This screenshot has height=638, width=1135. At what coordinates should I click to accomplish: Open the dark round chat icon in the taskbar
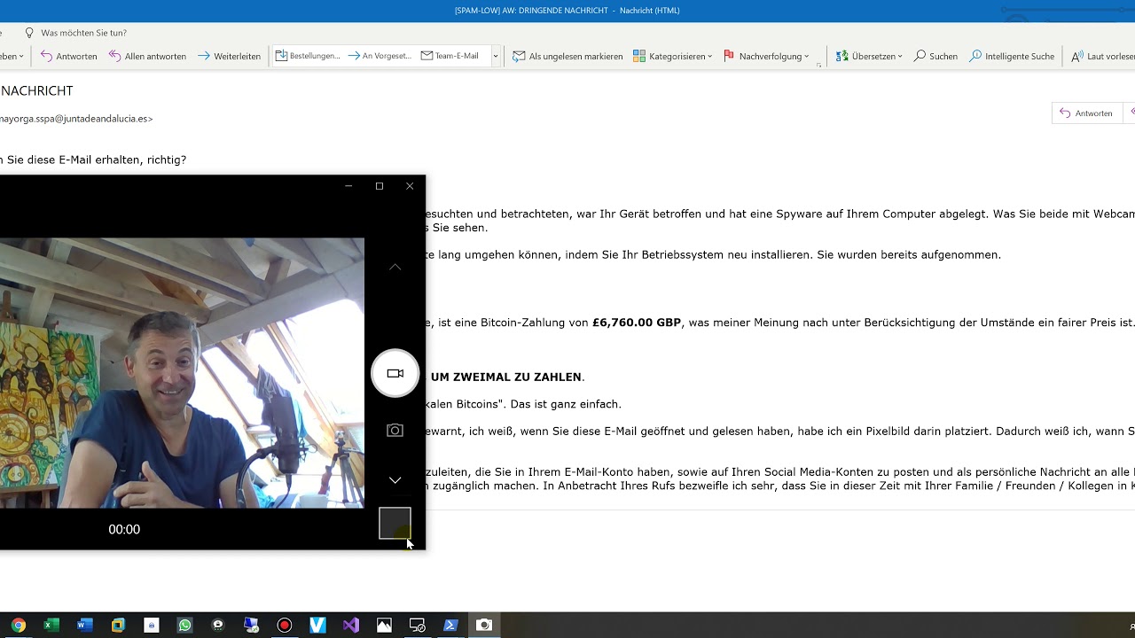click(x=218, y=626)
